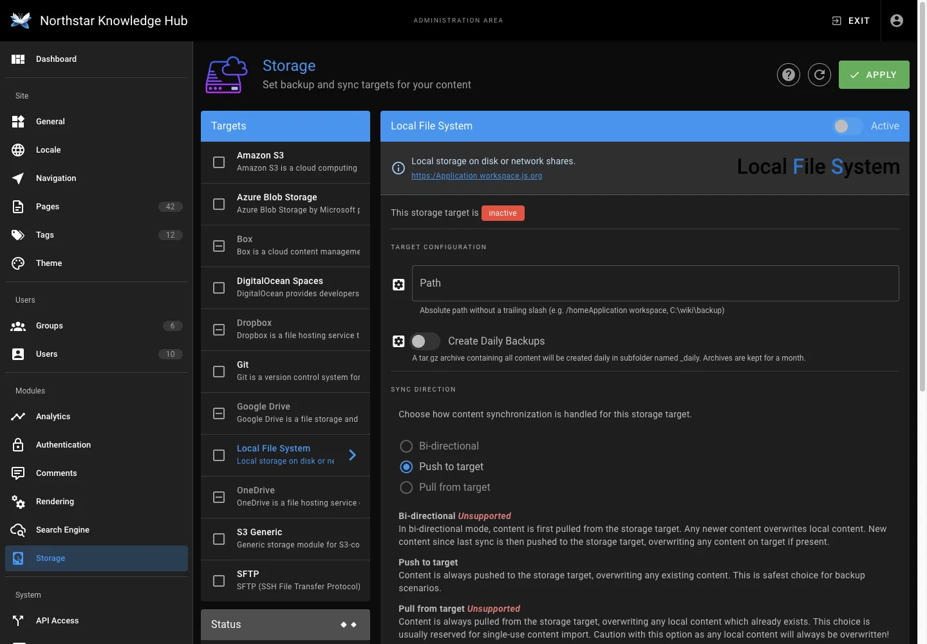Image resolution: width=927 pixels, height=644 pixels.
Task: Click the Comments bubble icon
Action: pyautogui.click(x=18, y=473)
